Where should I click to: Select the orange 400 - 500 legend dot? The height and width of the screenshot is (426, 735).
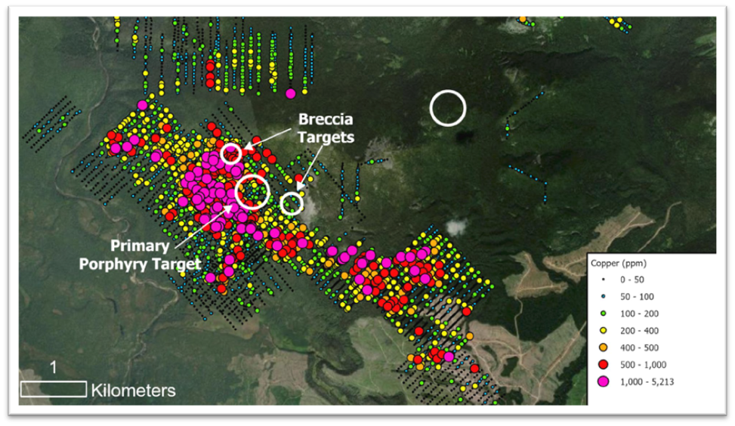pos(603,347)
